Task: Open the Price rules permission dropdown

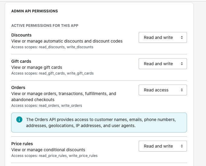Action: pyautogui.click(x=163, y=146)
